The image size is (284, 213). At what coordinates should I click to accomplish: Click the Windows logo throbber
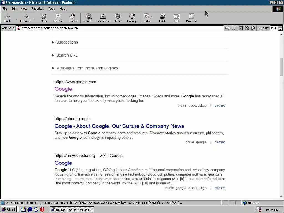coord(278,9)
